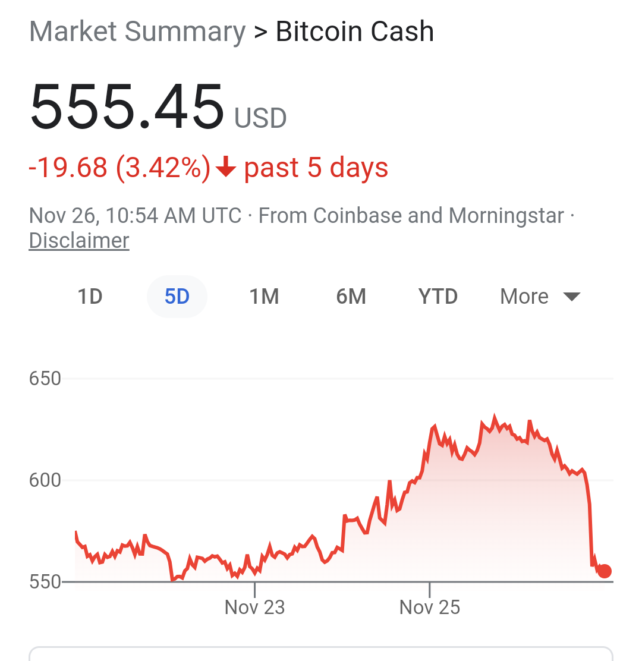
Task: Click the 650 axis label
Action: (45, 379)
